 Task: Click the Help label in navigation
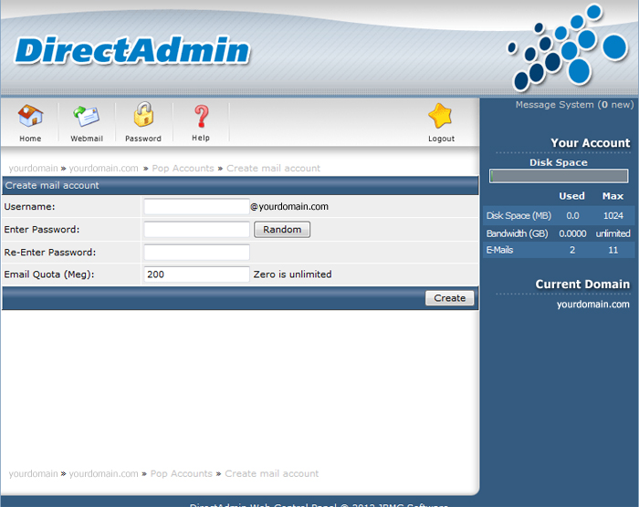point(201,138)
